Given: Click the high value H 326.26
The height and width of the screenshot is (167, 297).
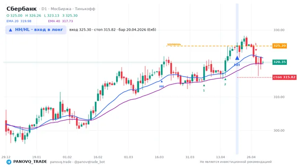Looking at the screenshot, I should point(33,15).
